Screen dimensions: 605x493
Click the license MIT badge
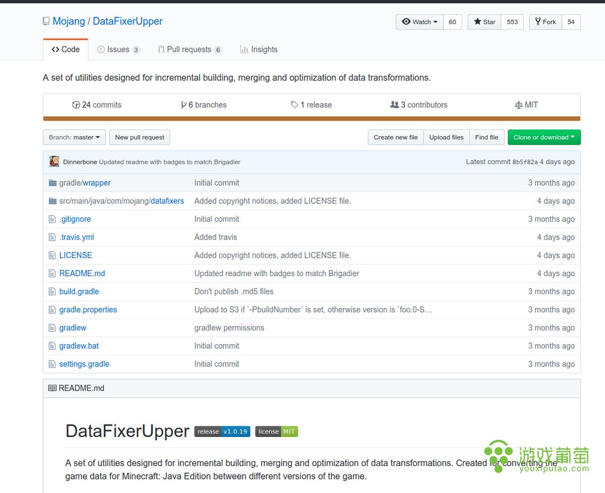[x=277, y=432]
